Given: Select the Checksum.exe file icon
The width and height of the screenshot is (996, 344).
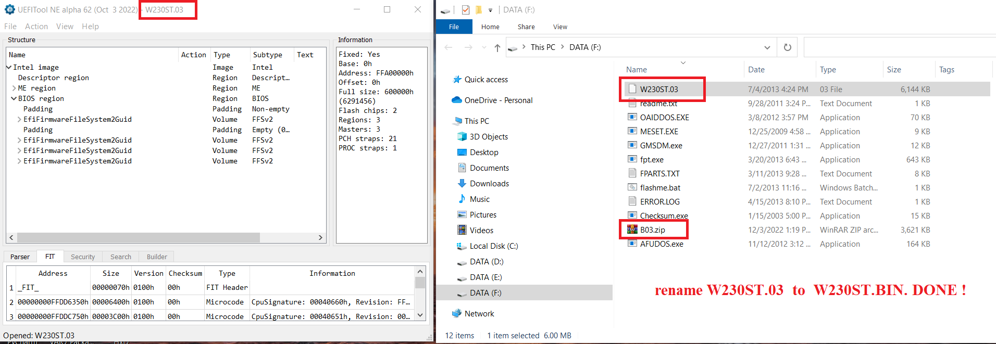Looking at the screenshot, I should tap(632, 215).
